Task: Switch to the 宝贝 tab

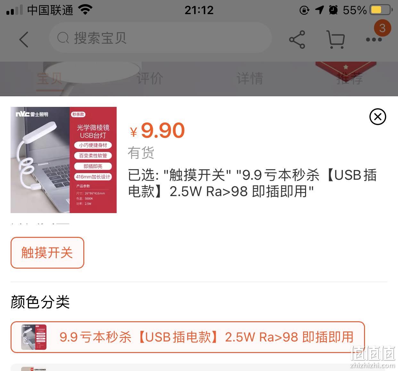Action: (49, 79)
